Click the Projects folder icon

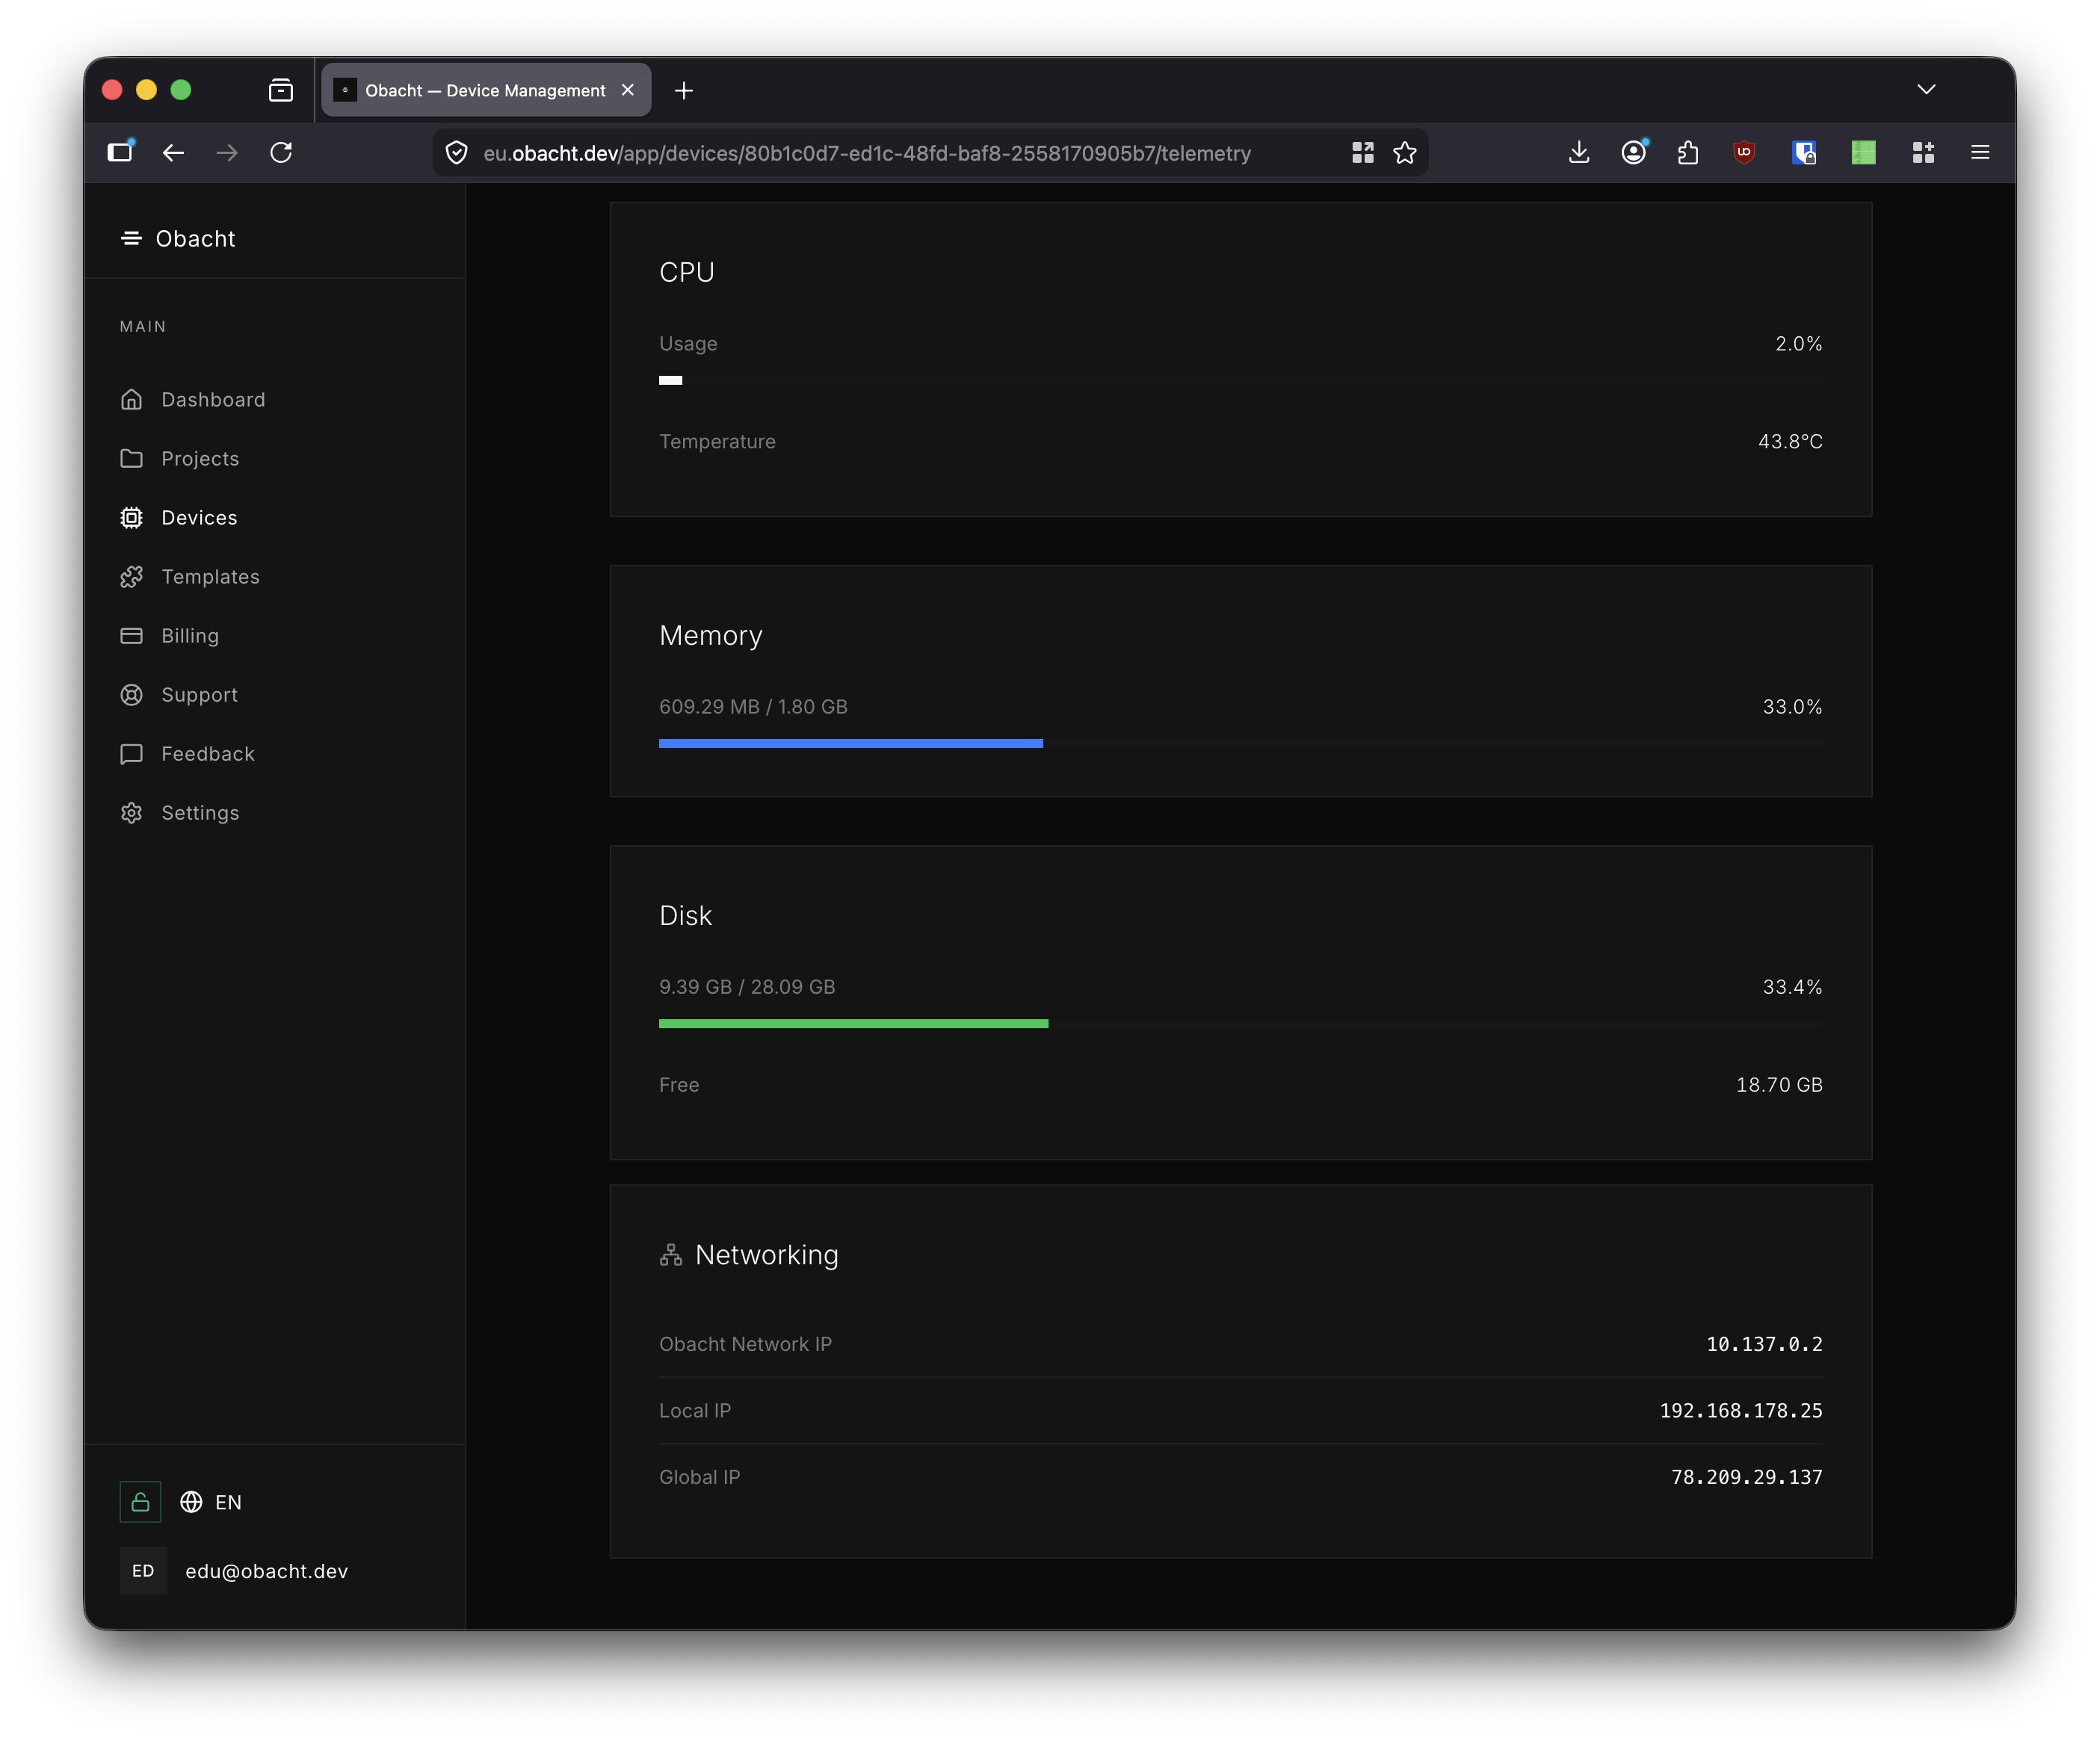point(131,459)
